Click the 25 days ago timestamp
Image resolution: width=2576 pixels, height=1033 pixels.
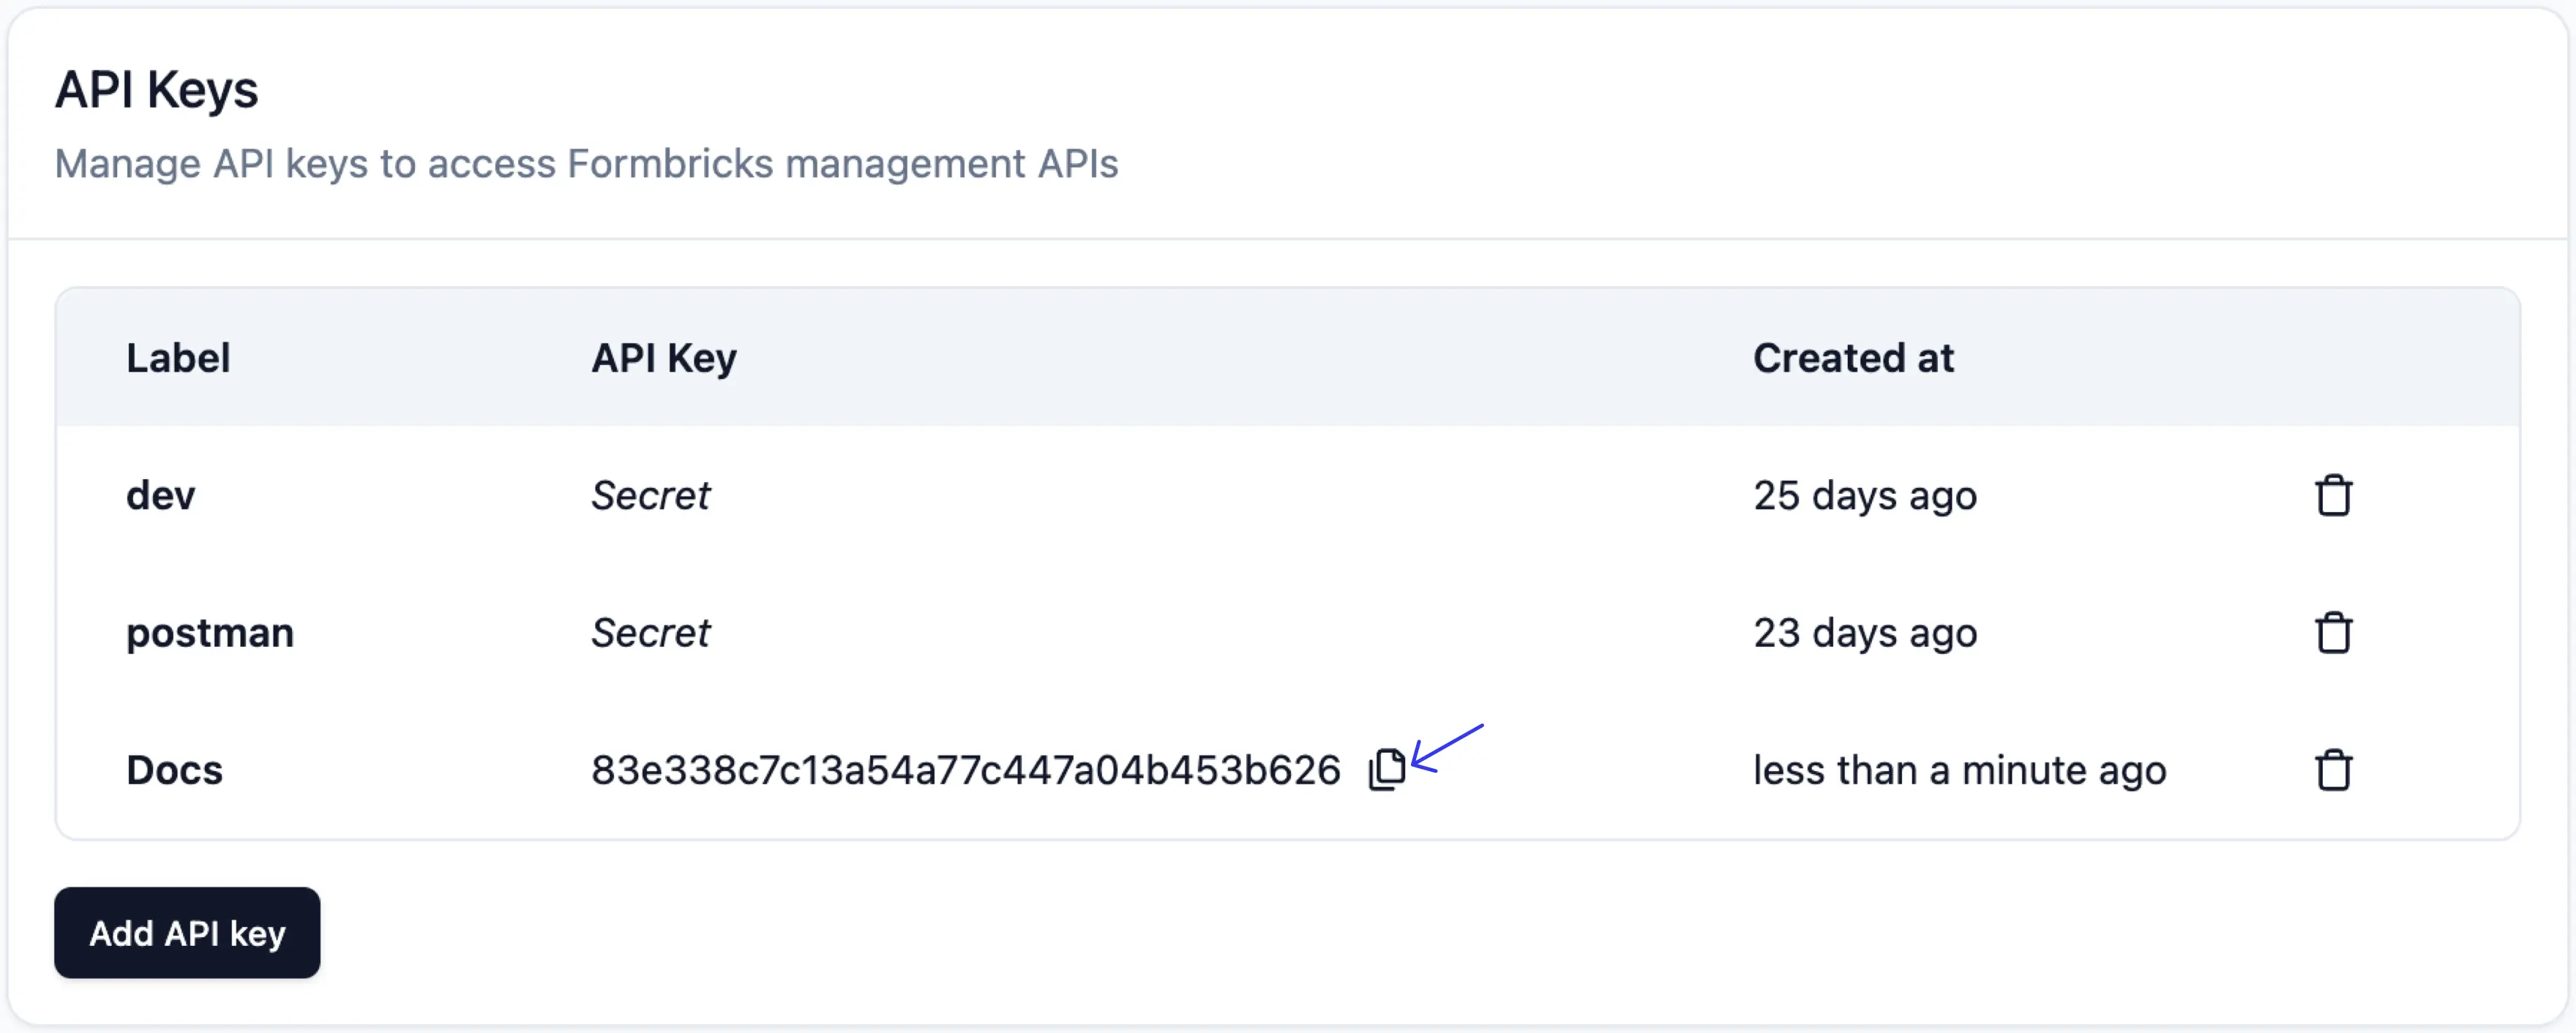tap(1865, 495)
